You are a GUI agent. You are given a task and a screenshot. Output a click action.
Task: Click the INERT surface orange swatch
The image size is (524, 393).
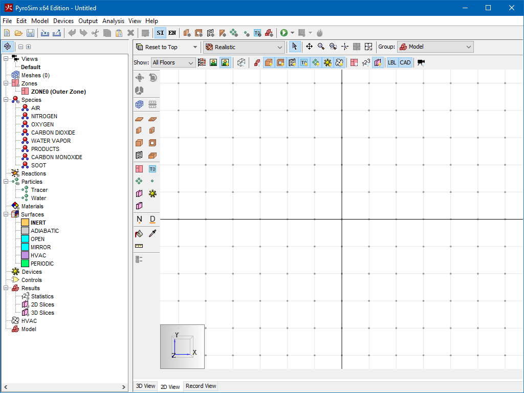click(25, 223)
